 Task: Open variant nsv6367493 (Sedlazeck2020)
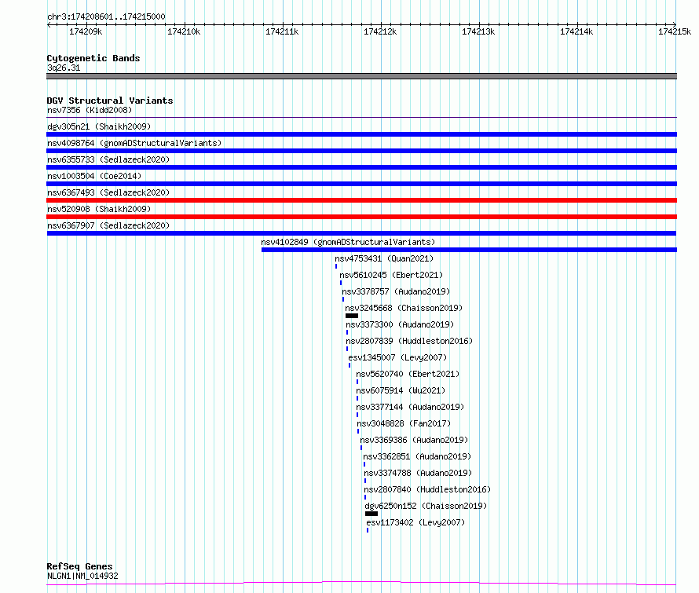108,192
